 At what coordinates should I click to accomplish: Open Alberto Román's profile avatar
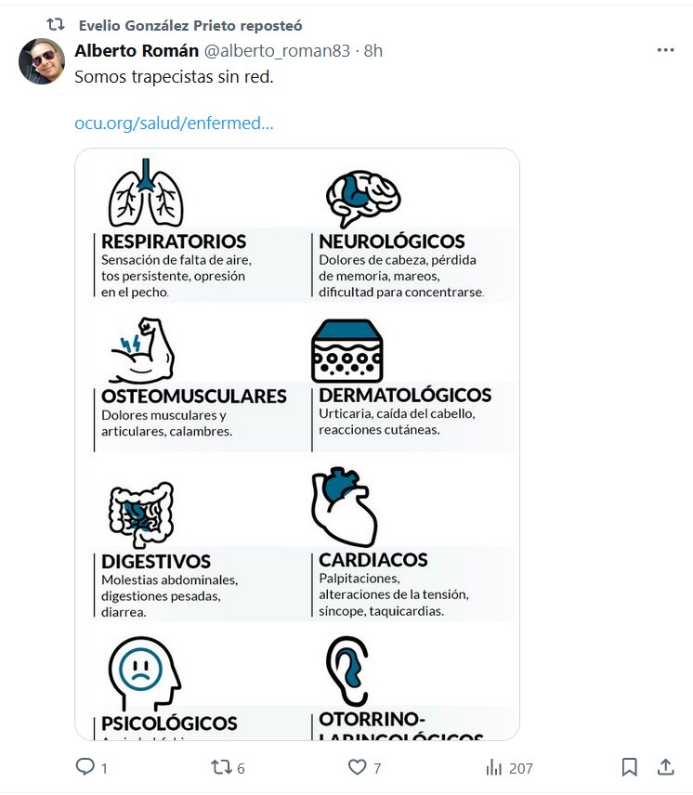42,61
